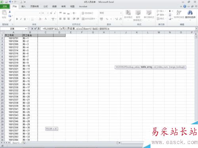Switch to the Page Layout ribbon tab

[x=34, y=6]
